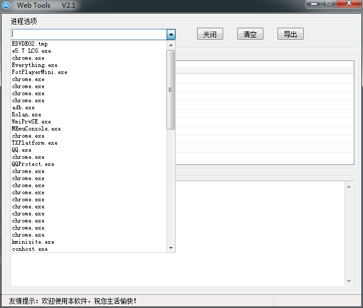The image size is (363, 308).
Task: Click the Web Tools app icon in title bar
Action: [6, 5]
